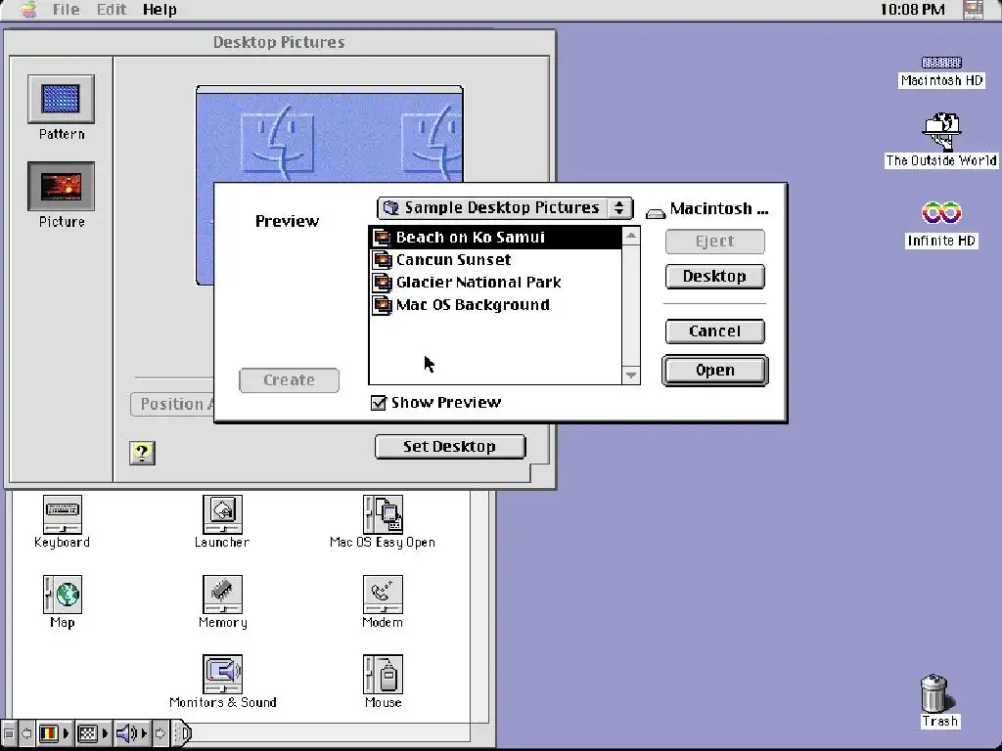The image size is (1002, 751).
Task: Click the clock showing 10:08 PM
Action: 912,10
